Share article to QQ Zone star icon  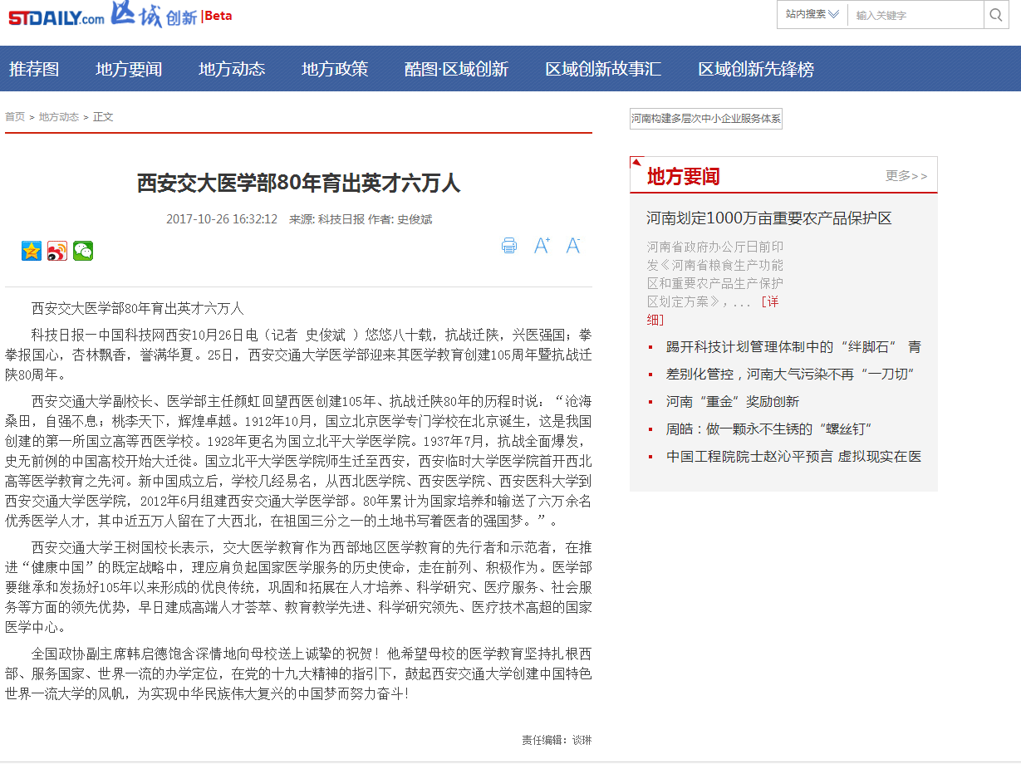pyautogui.click(x=32, y=251)
